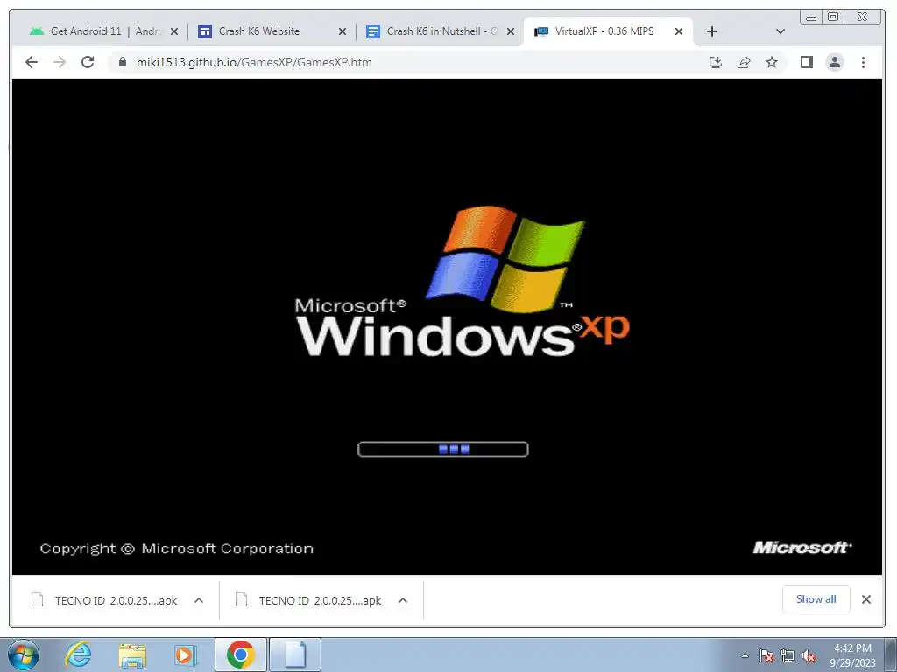Open the Chrome three-dot menu
Screen dimensions: 897x672
click(x=863, y=62)
